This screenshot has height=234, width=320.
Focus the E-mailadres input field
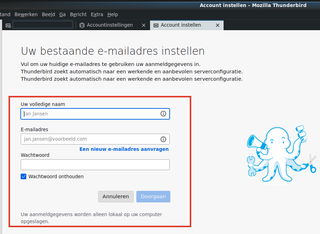[95, 139]
